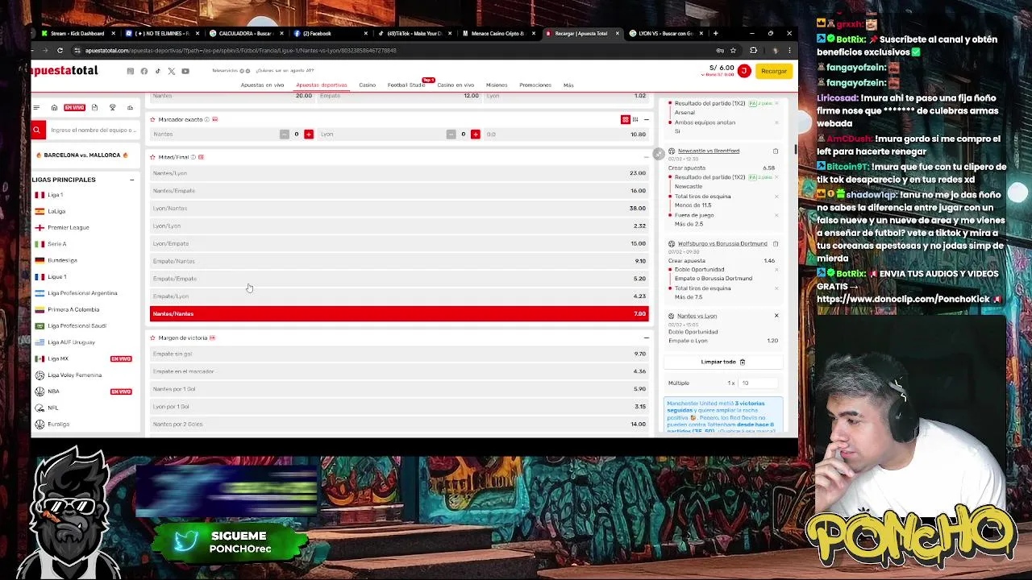Screen dimensions: 1032x580
Task: Increase Lyon score with red plus
Action: [476, 134]
